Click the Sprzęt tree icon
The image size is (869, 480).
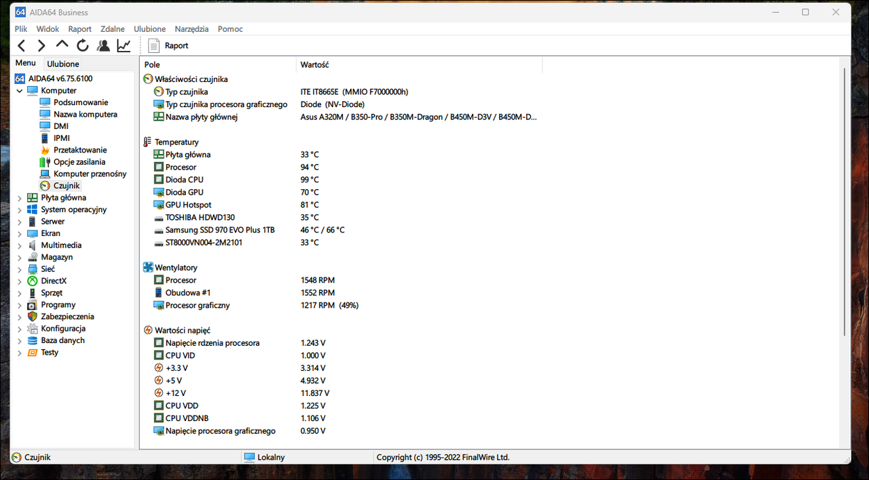[x=32, y=293]
